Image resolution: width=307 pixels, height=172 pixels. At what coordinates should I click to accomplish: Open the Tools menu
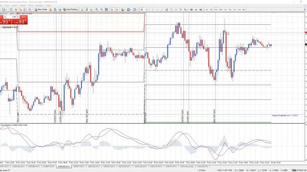pos(31,5)
